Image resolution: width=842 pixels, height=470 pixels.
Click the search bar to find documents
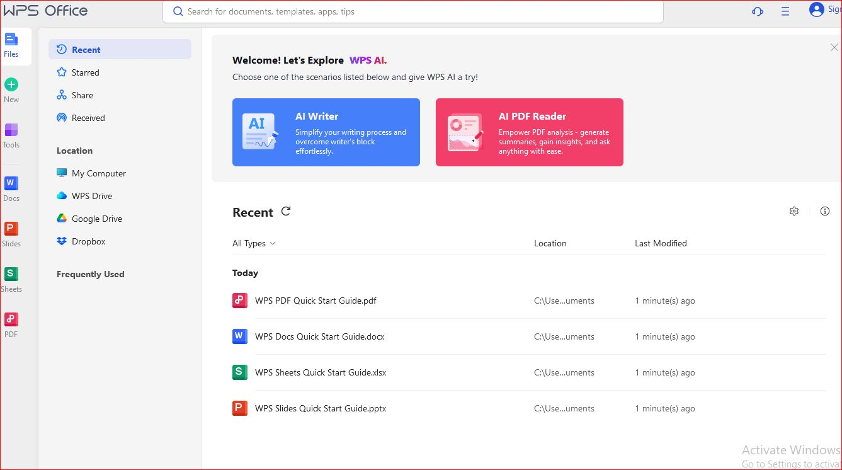[413, 11]
